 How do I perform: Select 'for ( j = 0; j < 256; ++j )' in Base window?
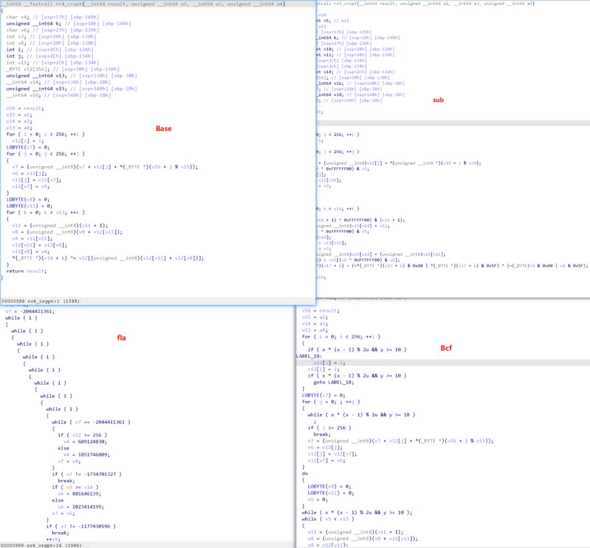(45, 154)
